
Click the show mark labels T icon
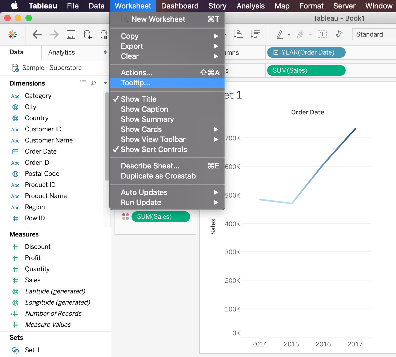[322, 34]
